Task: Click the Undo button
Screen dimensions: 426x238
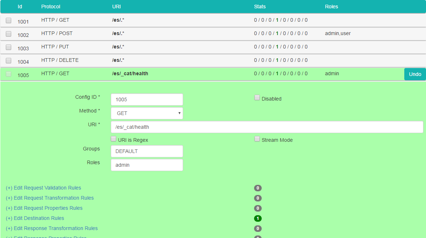Action: (x=415, y=74)
